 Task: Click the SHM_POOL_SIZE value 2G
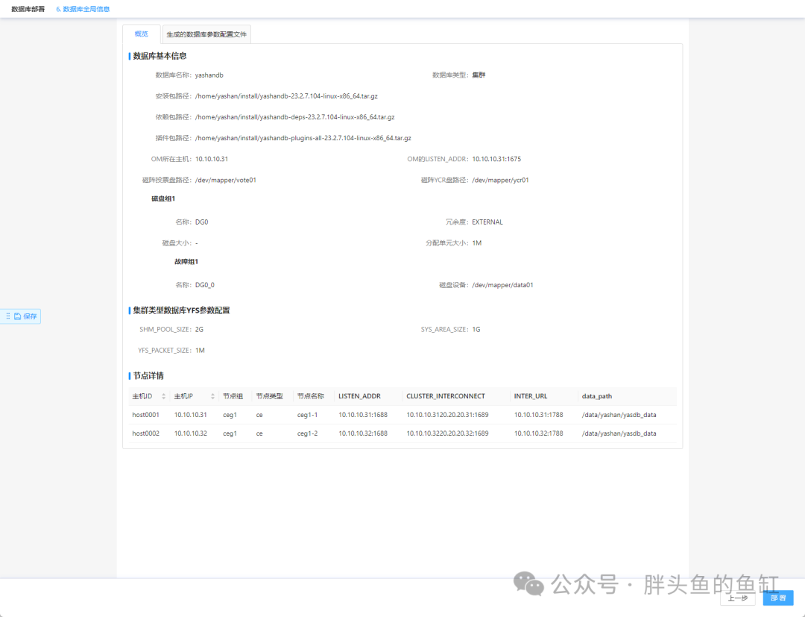(199, 329)
